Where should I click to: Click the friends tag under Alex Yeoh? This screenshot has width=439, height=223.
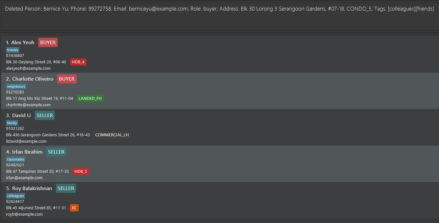tap(13, 50)
